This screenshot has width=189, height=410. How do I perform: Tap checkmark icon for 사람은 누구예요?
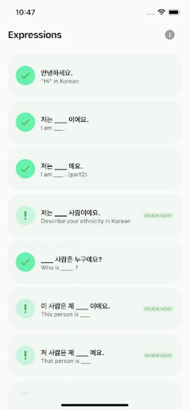[26, 262]
